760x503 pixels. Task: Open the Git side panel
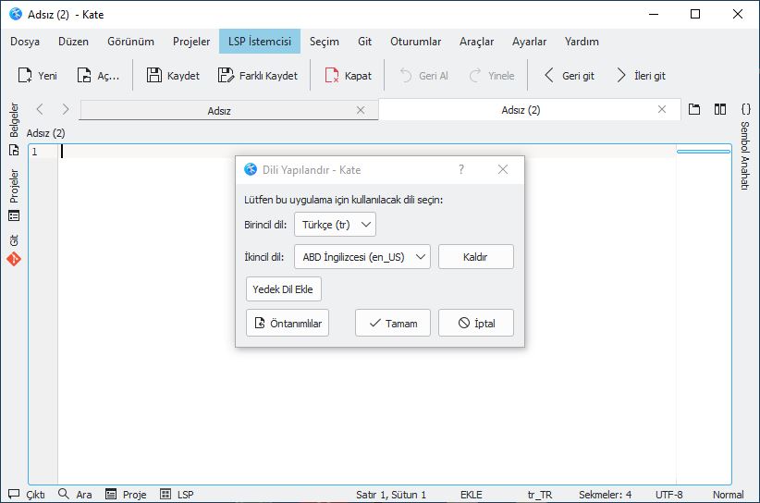(x=14, y=251)
